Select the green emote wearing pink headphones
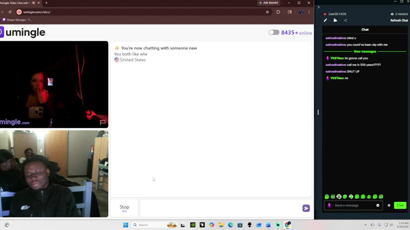410x230 pixels. click(x=339, y=197)
